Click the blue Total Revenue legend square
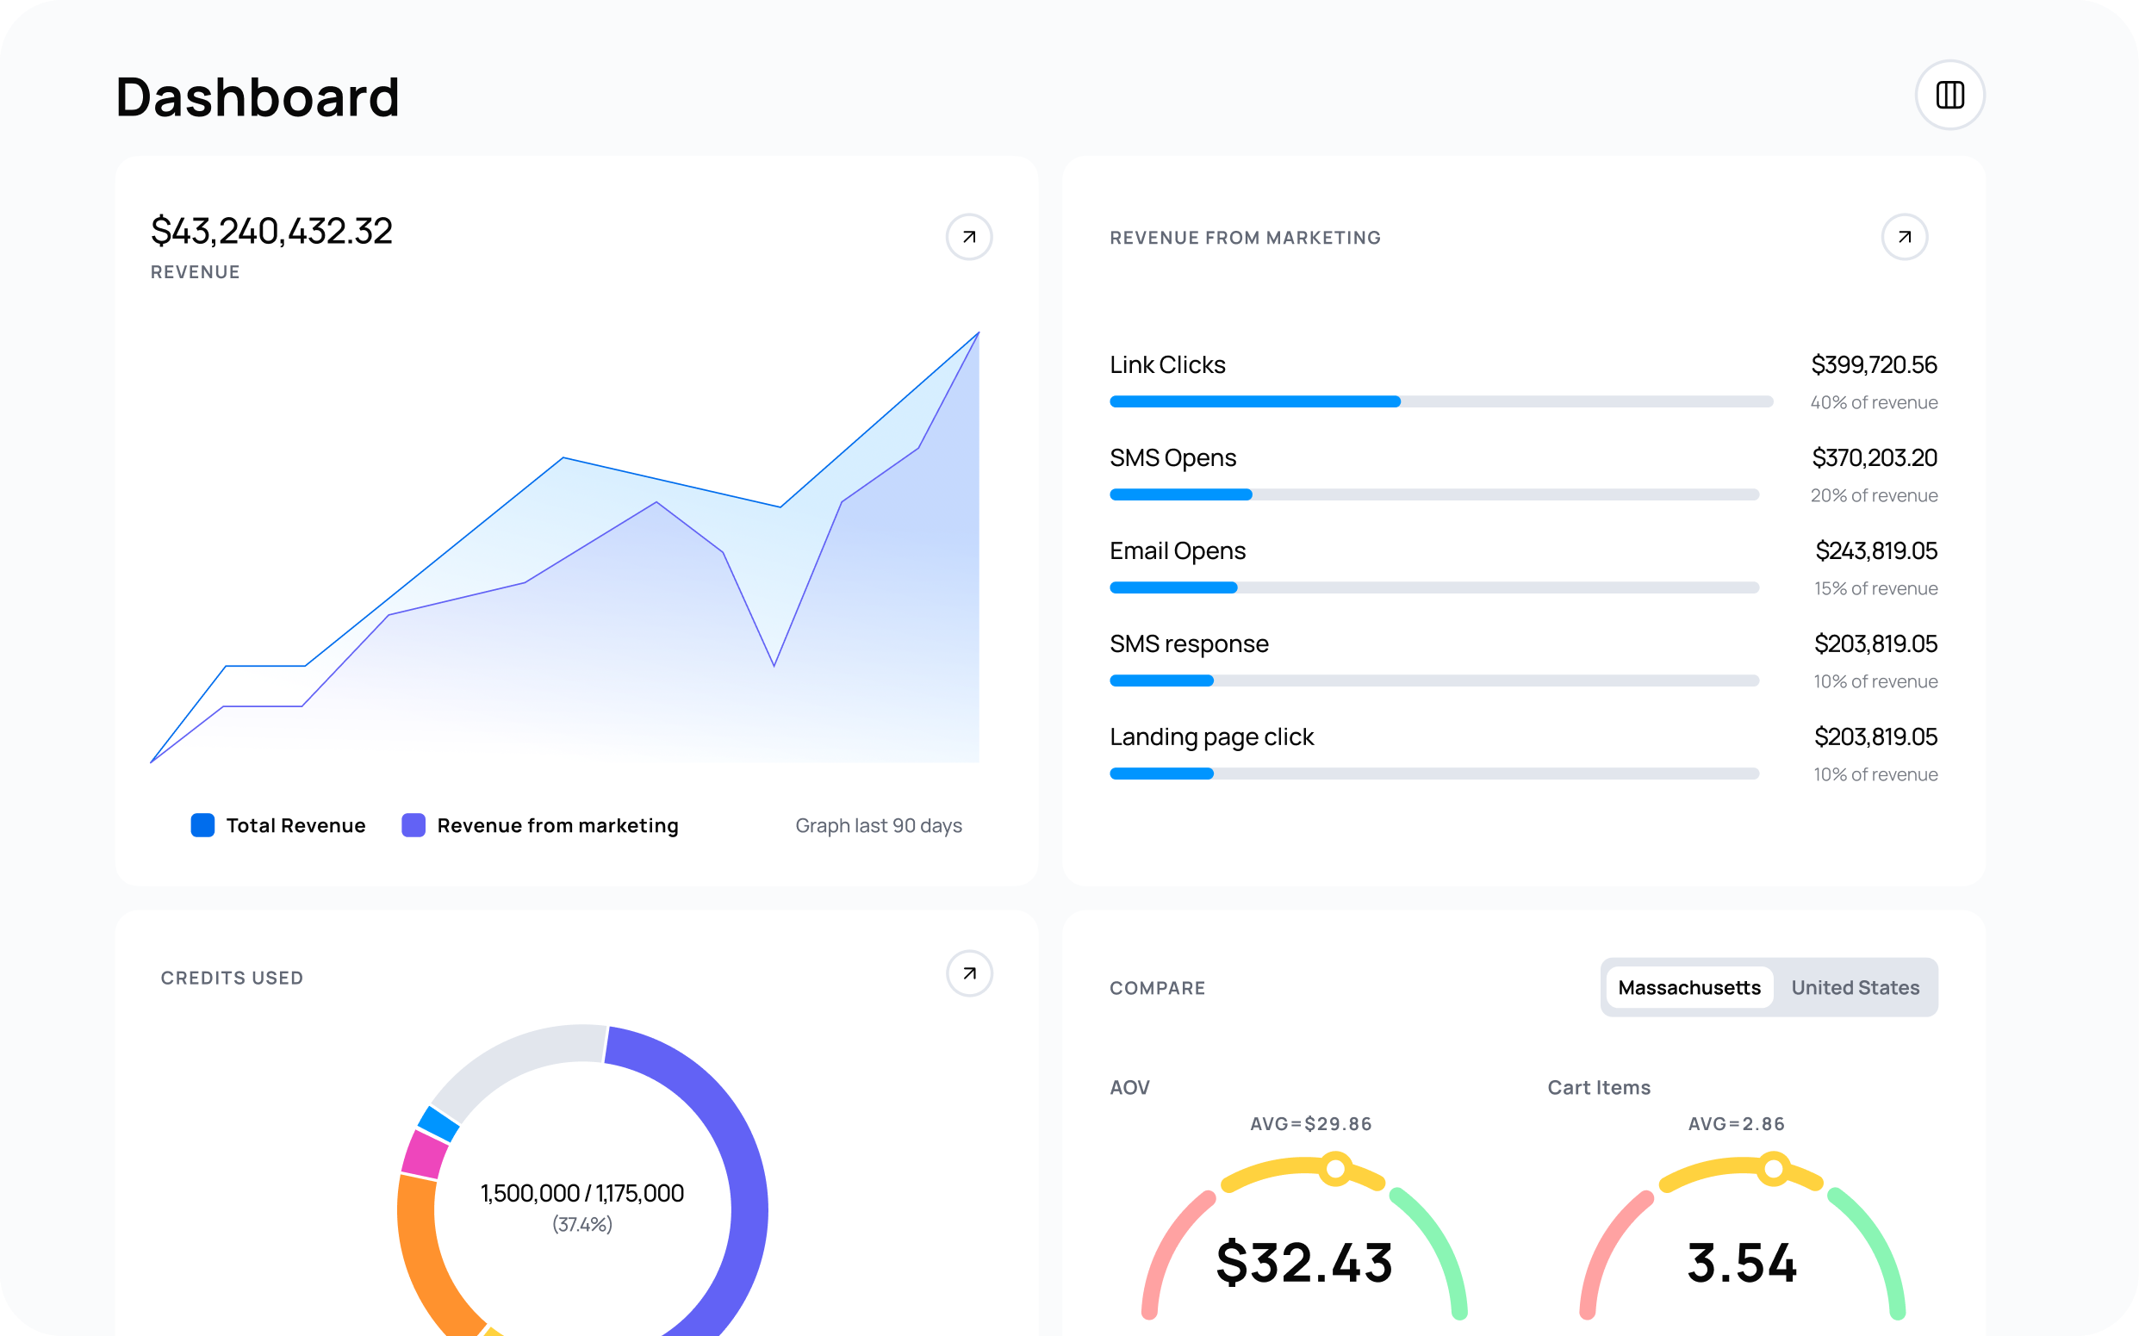 tap(202, 825)
